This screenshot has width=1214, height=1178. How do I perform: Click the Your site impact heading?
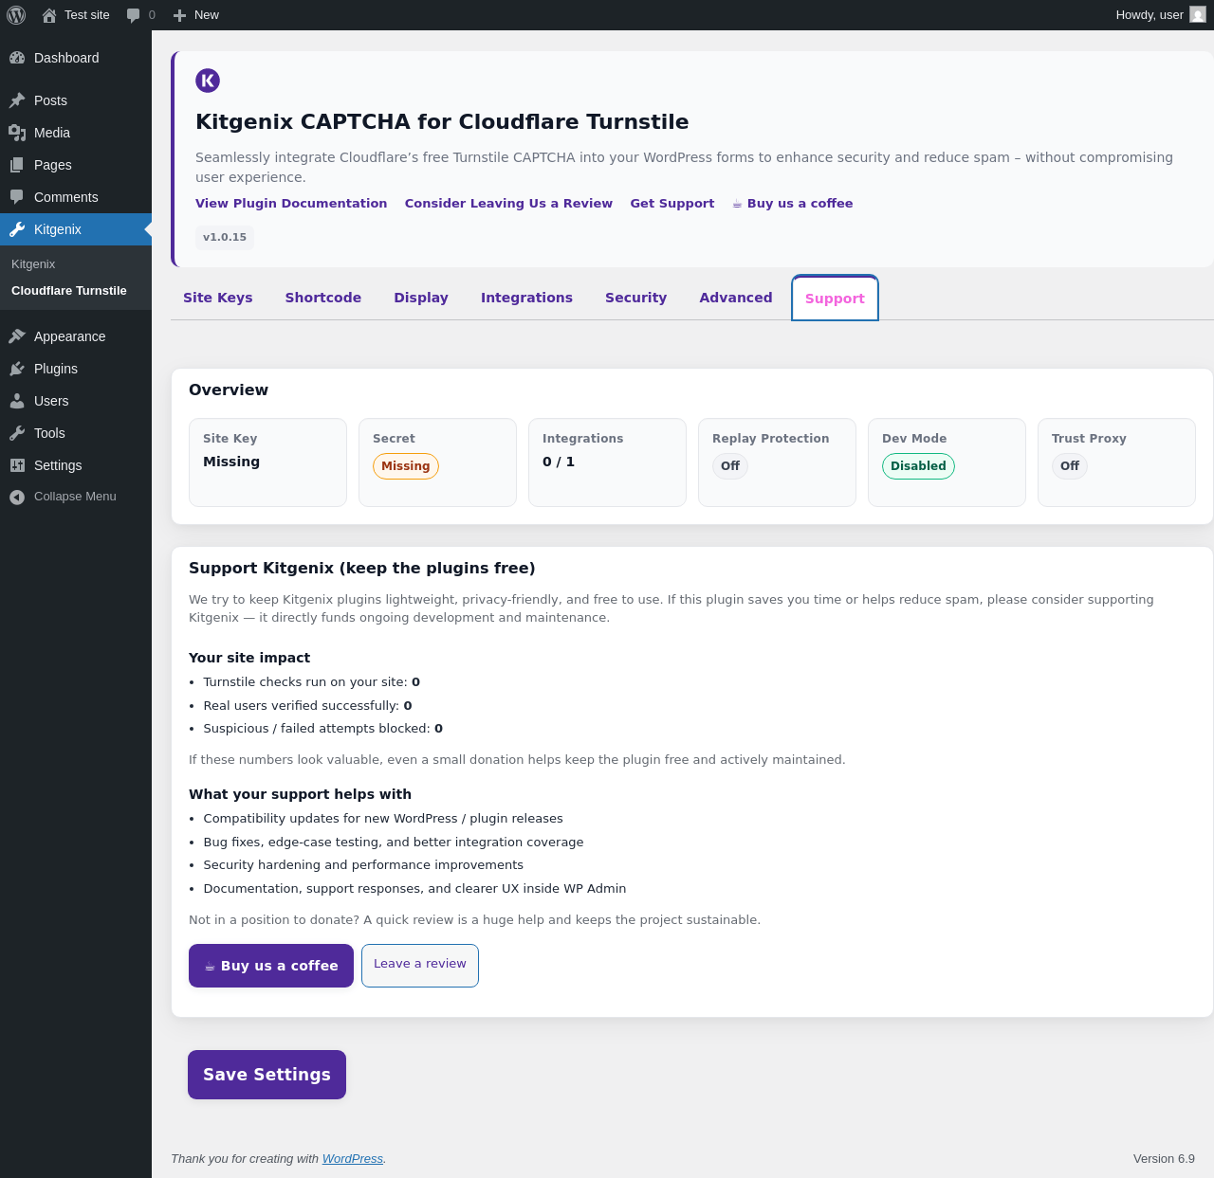[249, 658]
